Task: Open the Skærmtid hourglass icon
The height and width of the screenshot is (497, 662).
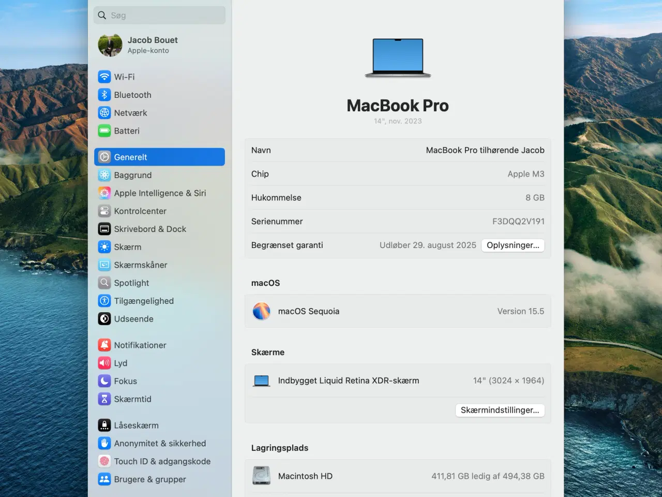Action: (x=104, y=399)
